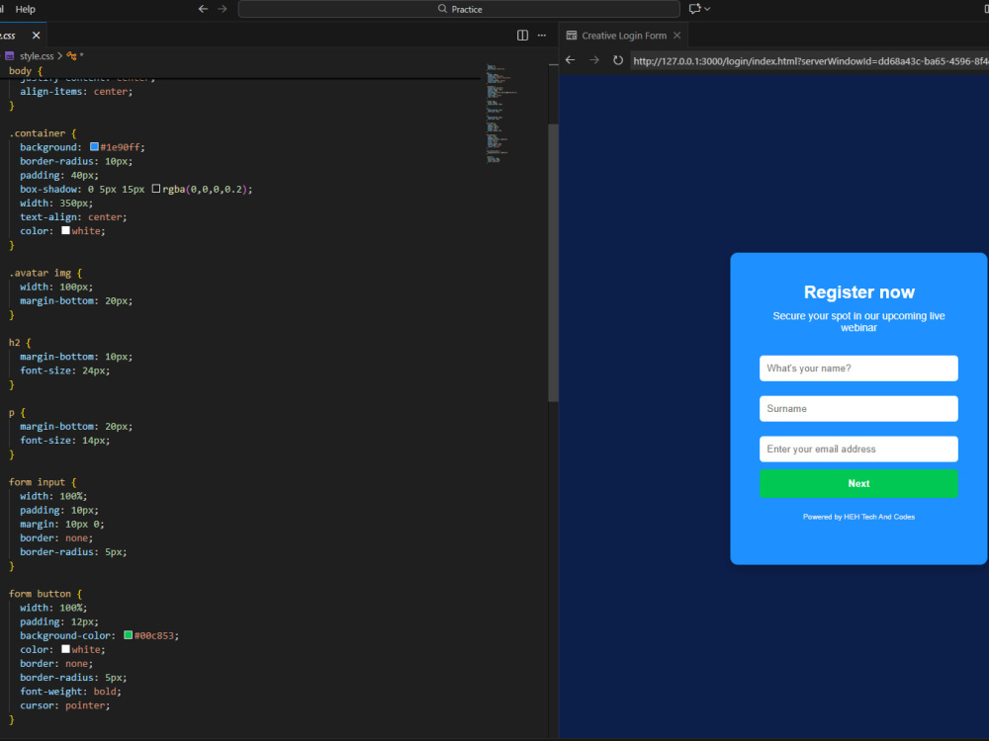Place cursor on align-items: center line
989x741 pixels.
pos(76,91)
